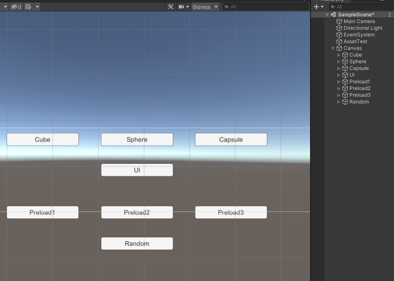Open the scene camera dropdown arrow
This screenshot has width=394, height=281.
tap(188, 7)
